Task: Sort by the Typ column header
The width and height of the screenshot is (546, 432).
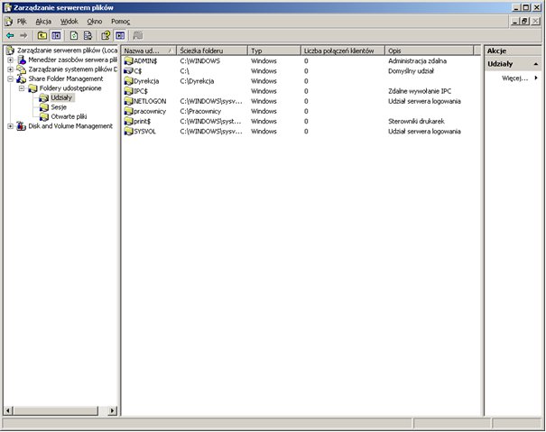Action: click(x=274, y=51)
